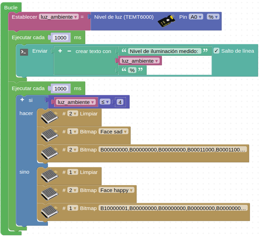The image size is (260, 236).
Task: Click the plus icon on the si block
Action: (x=23, y=100)
